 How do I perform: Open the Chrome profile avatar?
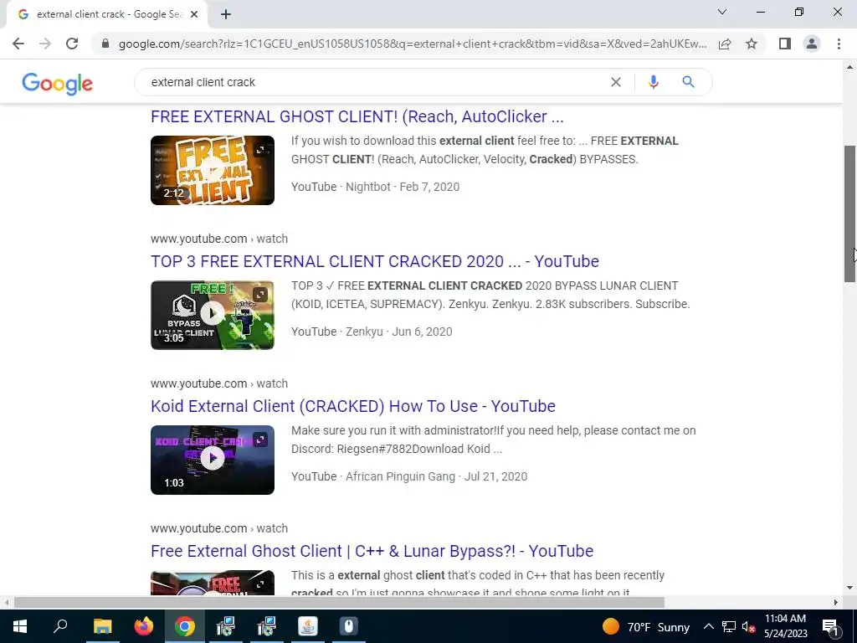point(812,44)
